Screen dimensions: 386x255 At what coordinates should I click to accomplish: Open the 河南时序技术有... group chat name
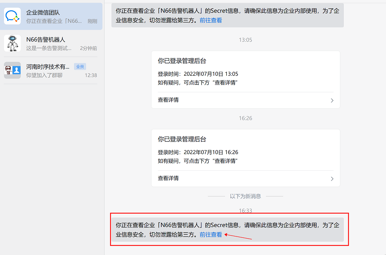pyautogui.click(x=48, y=67)
